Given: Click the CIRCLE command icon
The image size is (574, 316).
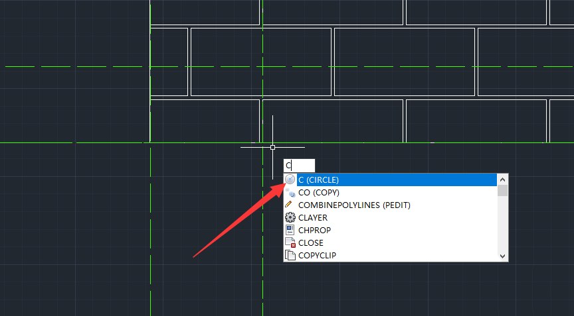Looking at the screenshot, I should tap(290, 180).
